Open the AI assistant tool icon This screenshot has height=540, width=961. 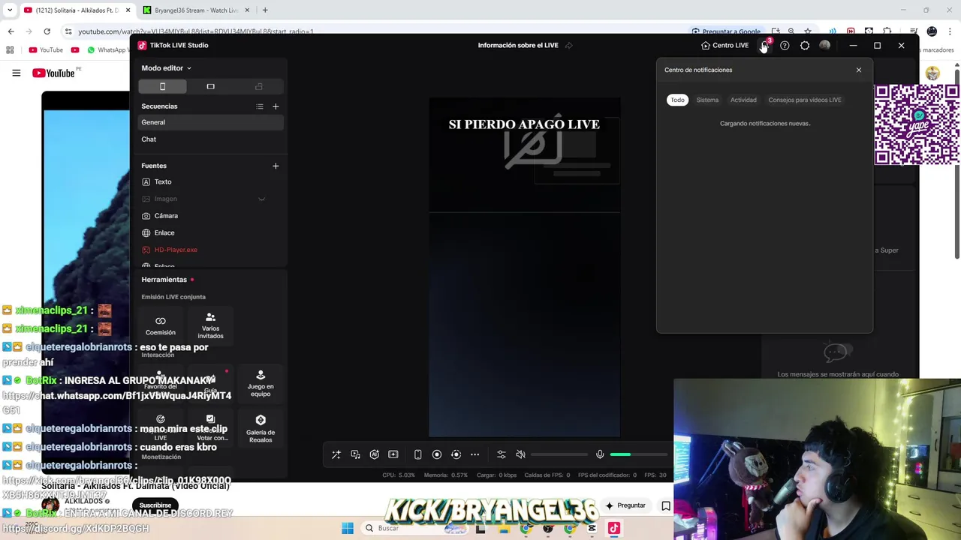[374, 454]
